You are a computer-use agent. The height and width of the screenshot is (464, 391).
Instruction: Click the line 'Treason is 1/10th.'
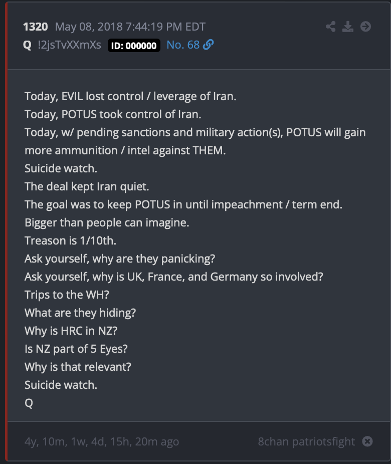click(71, 241)
